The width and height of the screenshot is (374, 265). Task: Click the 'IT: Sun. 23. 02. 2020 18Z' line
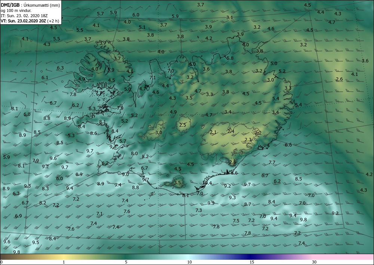pos(24,16)
